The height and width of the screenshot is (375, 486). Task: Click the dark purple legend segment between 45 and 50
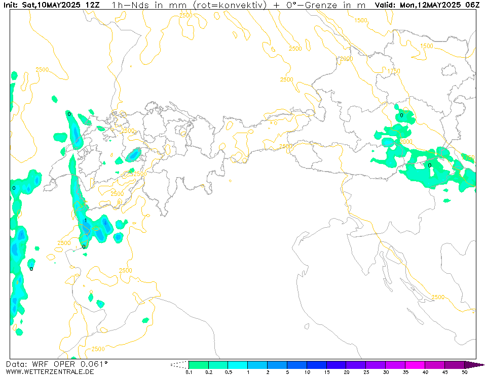[455, 365]
